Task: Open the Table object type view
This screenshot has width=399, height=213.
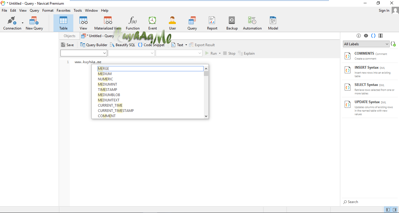Action: tap(63, 23)
